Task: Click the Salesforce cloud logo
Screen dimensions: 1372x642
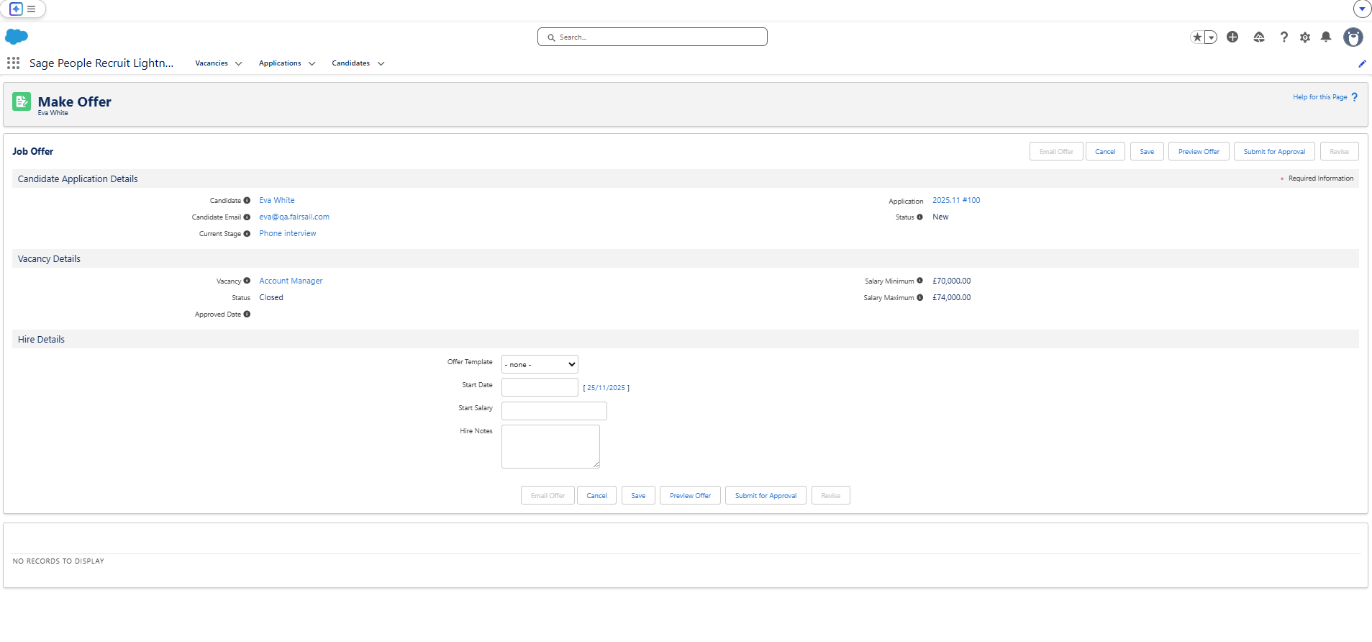Action: 17,37
